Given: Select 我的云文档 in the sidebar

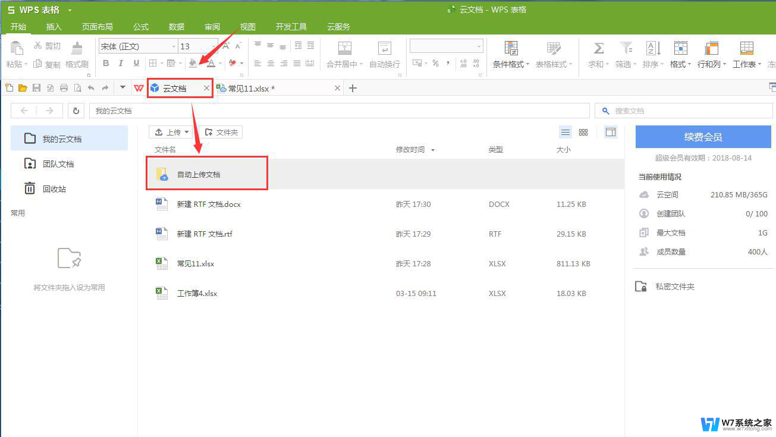Looking at the screenshot, I should coord(70,139).
